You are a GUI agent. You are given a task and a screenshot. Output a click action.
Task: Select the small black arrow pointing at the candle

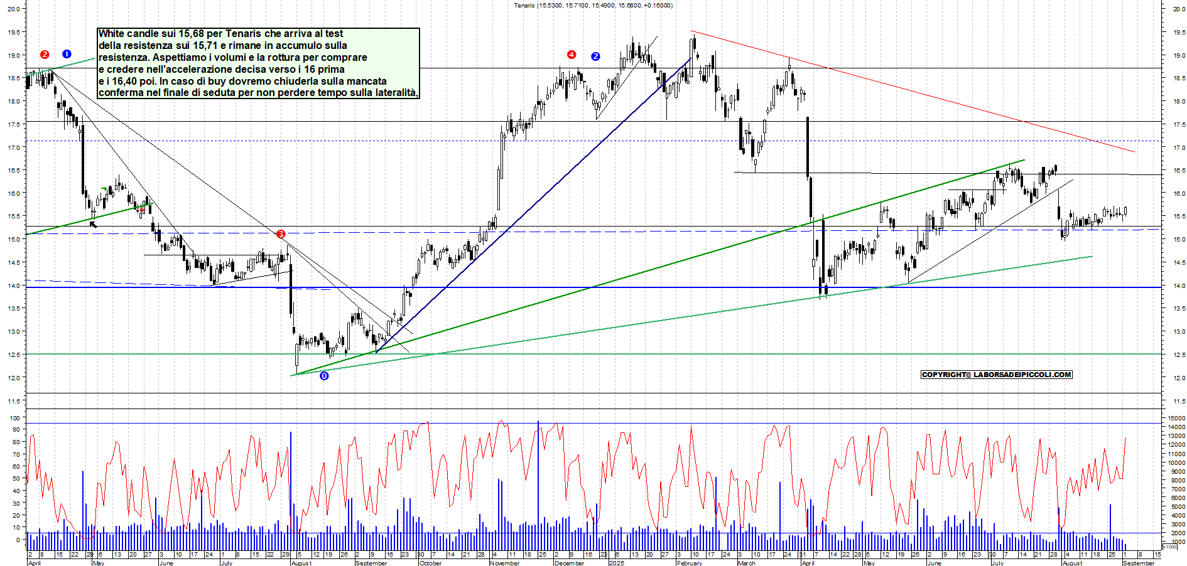(x=93, y=224)
